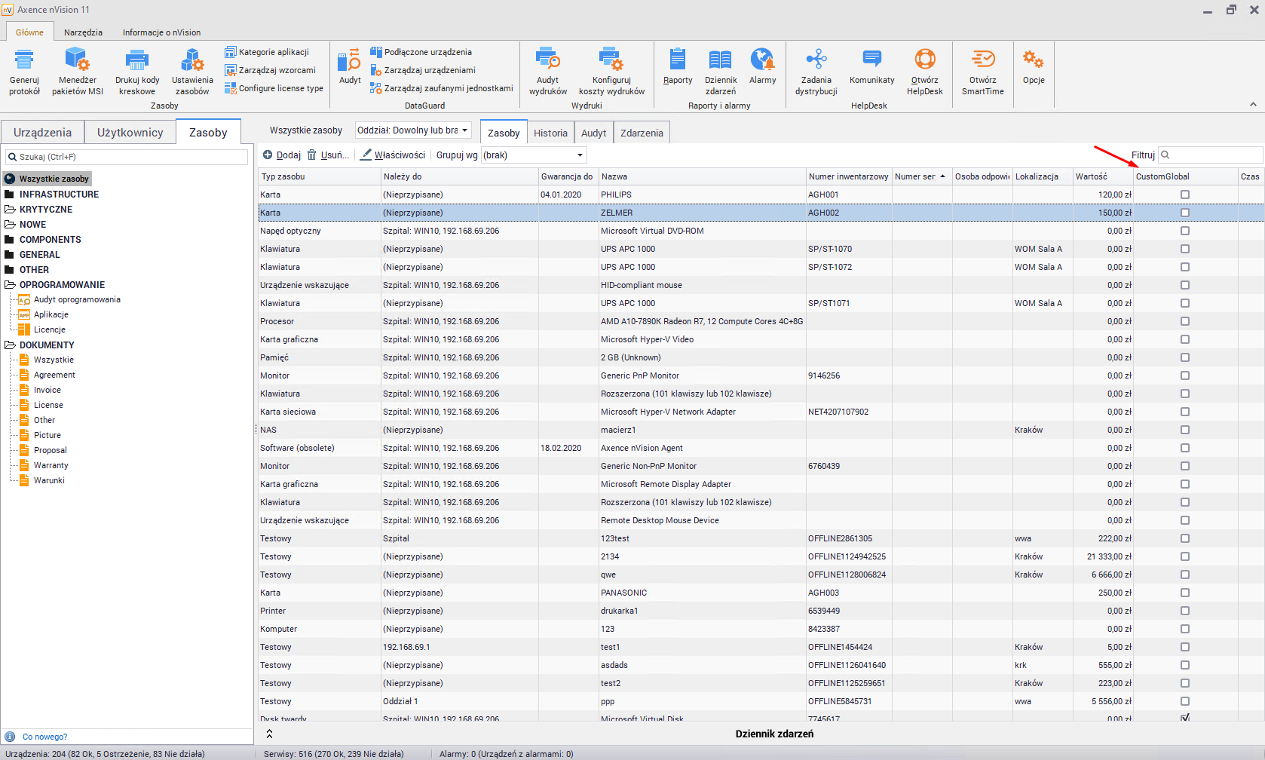The height and width of the screenshot is (760, 1265).
Task: Click the Generuj protokół icon
Action: click(24, 60)
